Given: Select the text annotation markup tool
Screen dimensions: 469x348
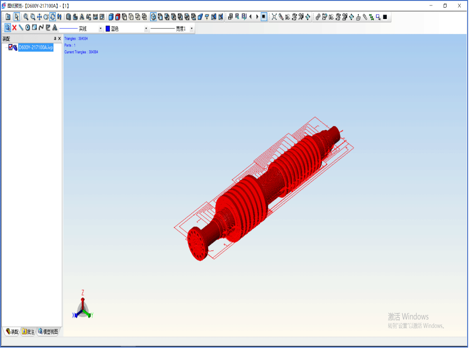Looking at the screenshot, I should [x=55, y=28].
